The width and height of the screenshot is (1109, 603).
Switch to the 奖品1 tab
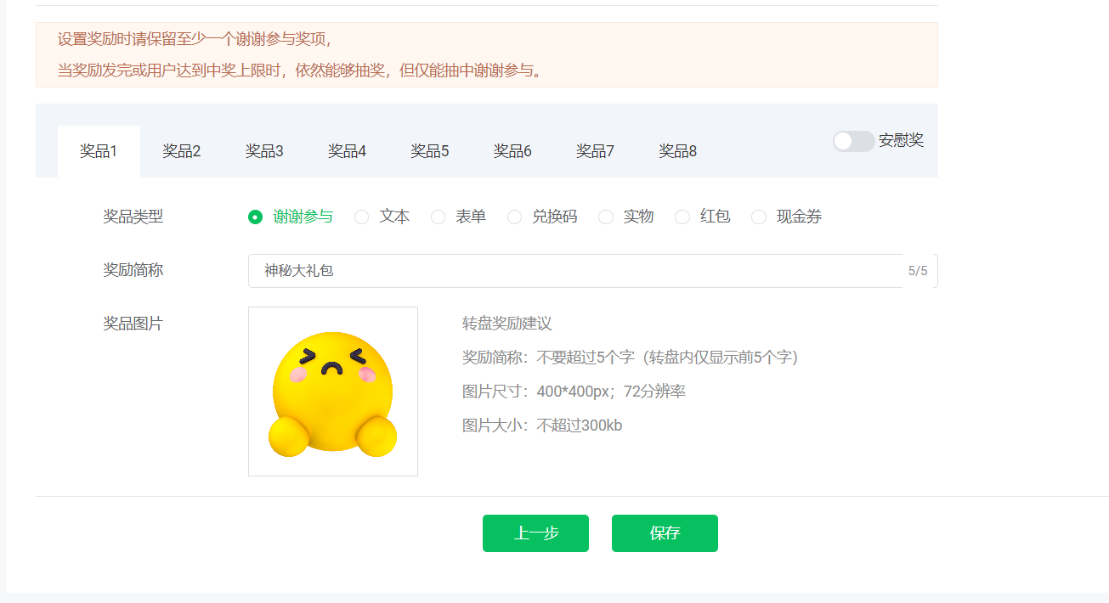99,151
